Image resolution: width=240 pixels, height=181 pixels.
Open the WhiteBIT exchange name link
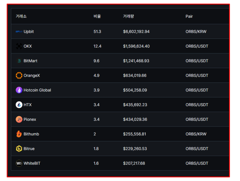[32, 163]
